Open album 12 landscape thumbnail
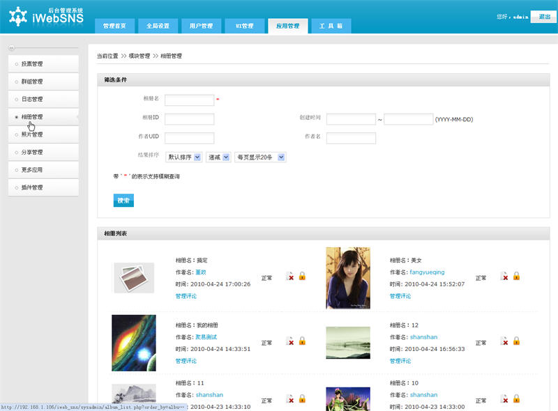The image size is (558, 411). (x=348, y=343)
